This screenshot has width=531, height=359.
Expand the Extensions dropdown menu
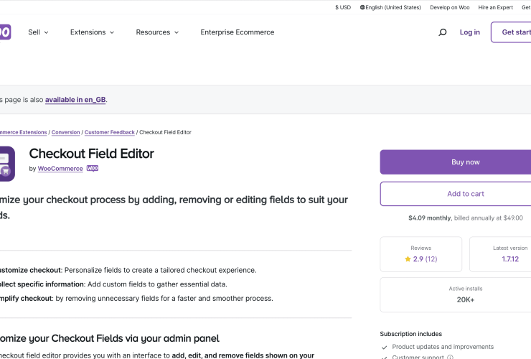tap(92, 32)
